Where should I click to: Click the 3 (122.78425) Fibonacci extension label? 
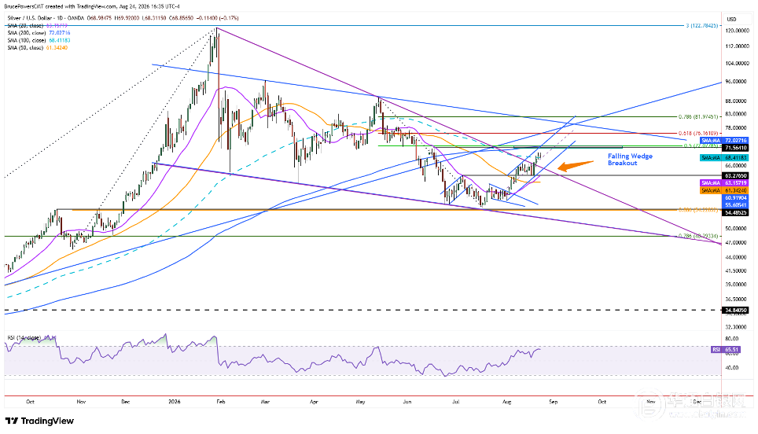click(x=702, y=25)
